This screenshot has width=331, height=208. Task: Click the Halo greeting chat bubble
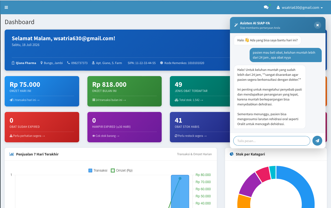pos(267,40)
